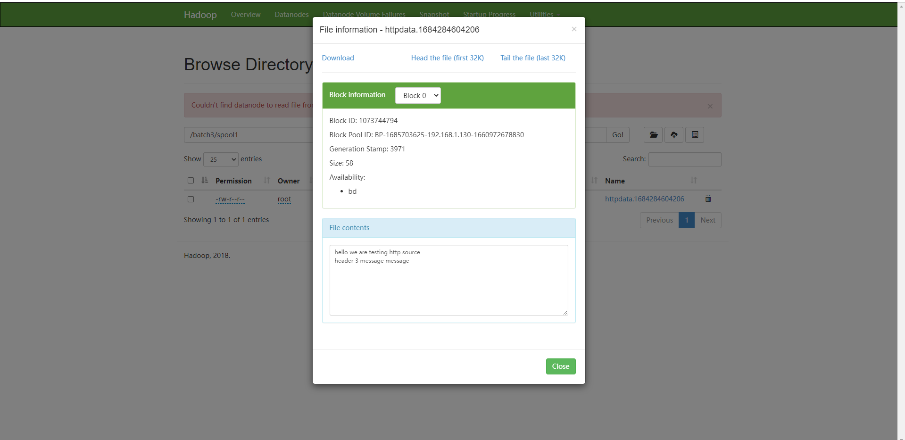The width and height of the screenshot is (905, 440).
Task: Click the upload files cloud icon
Action: 674,135
